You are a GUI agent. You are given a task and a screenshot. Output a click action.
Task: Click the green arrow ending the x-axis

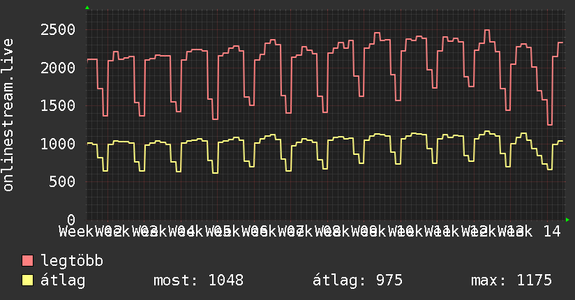point(567,220)
